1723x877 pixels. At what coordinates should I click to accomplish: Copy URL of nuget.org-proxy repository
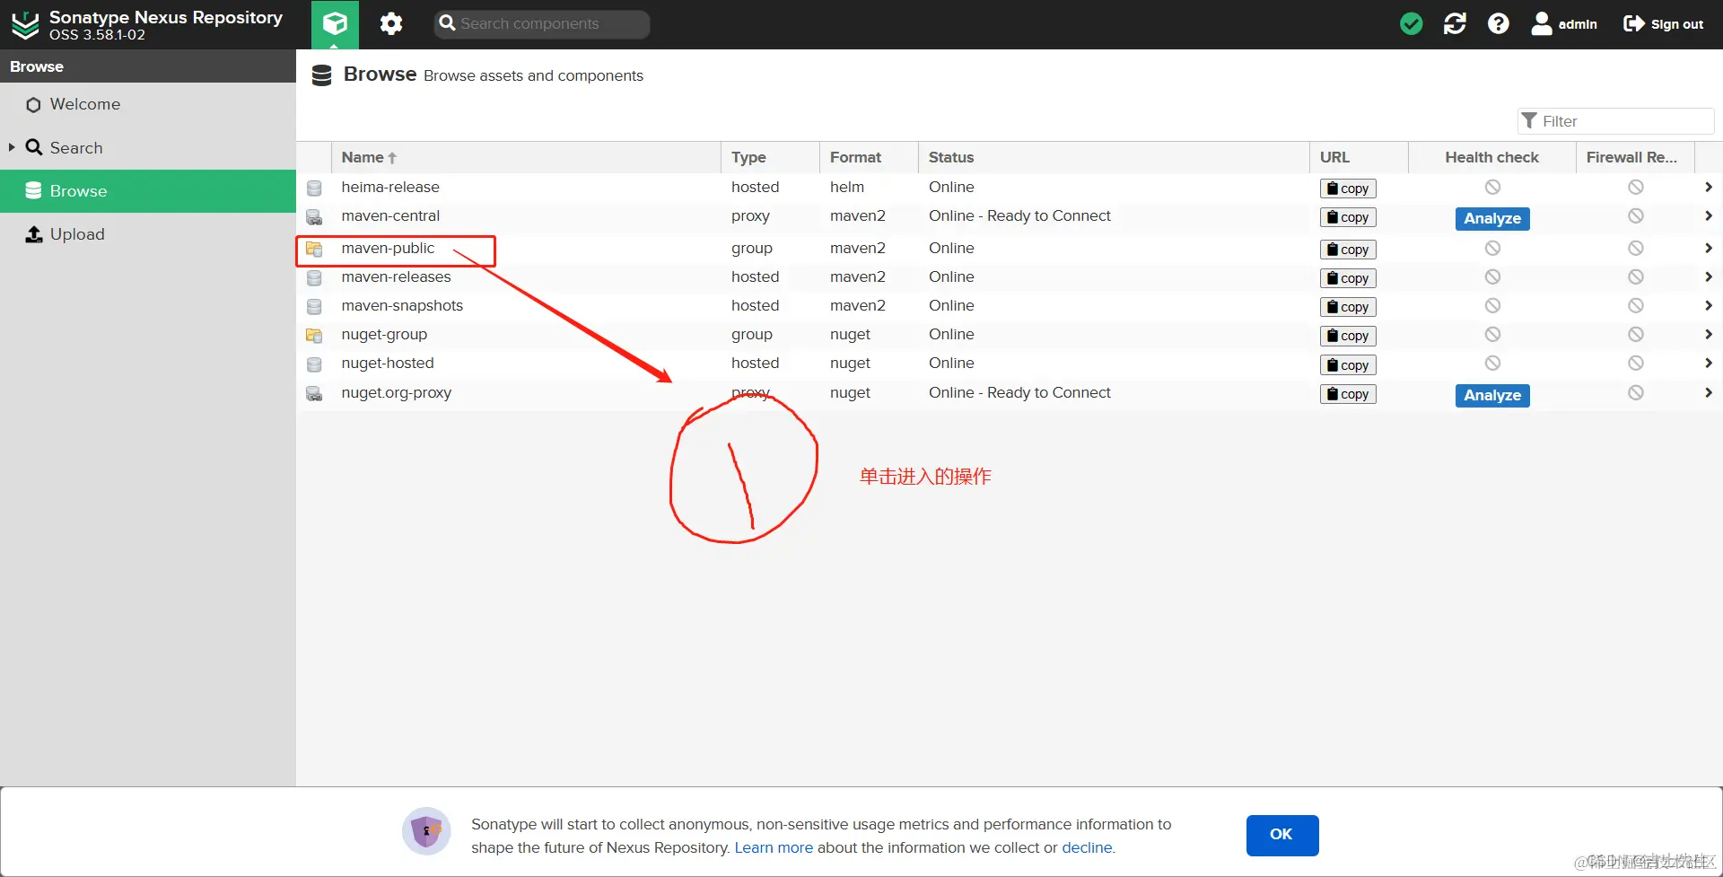(1348, 394)
